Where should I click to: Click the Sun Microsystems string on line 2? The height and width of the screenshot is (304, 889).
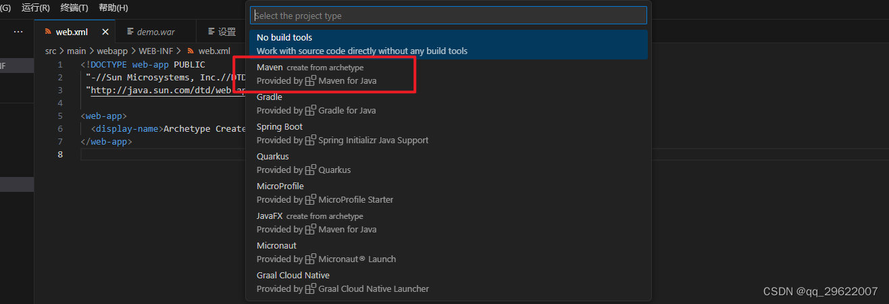[x=166, y=78]
